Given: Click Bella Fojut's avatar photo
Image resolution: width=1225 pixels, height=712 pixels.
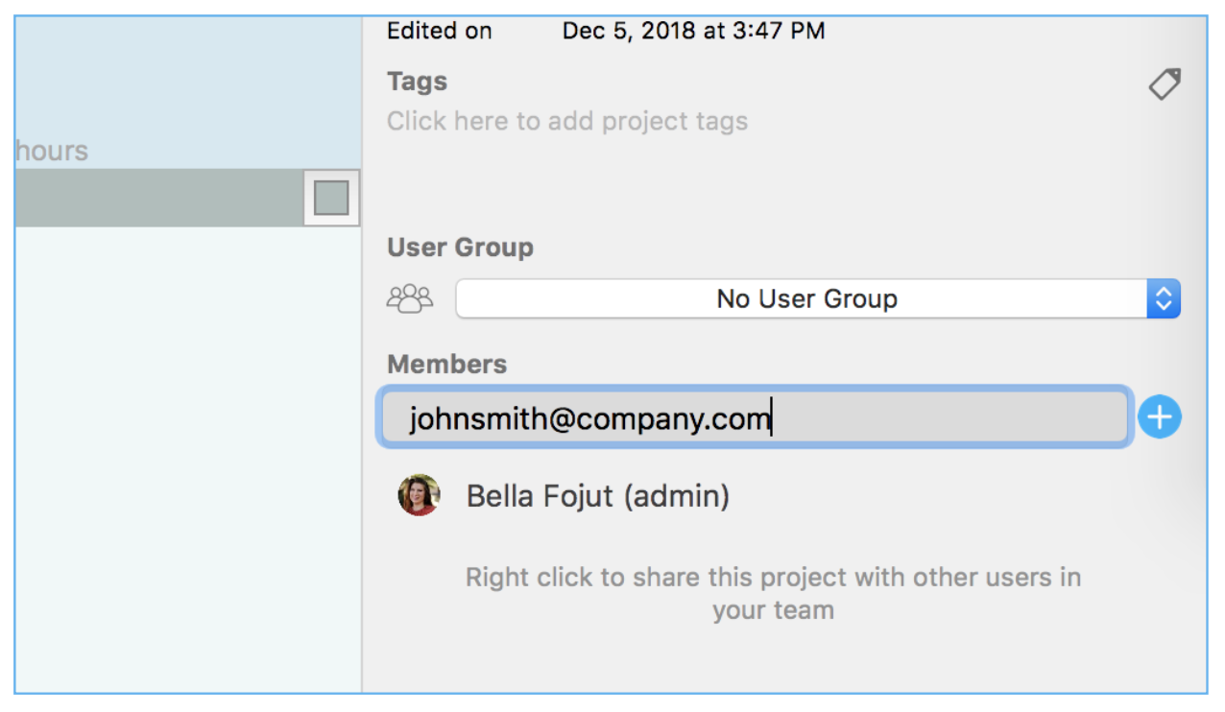Looking at the screenshot, I should point(420,495).
